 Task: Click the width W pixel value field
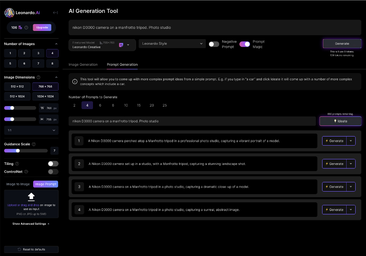click(49, 108)
